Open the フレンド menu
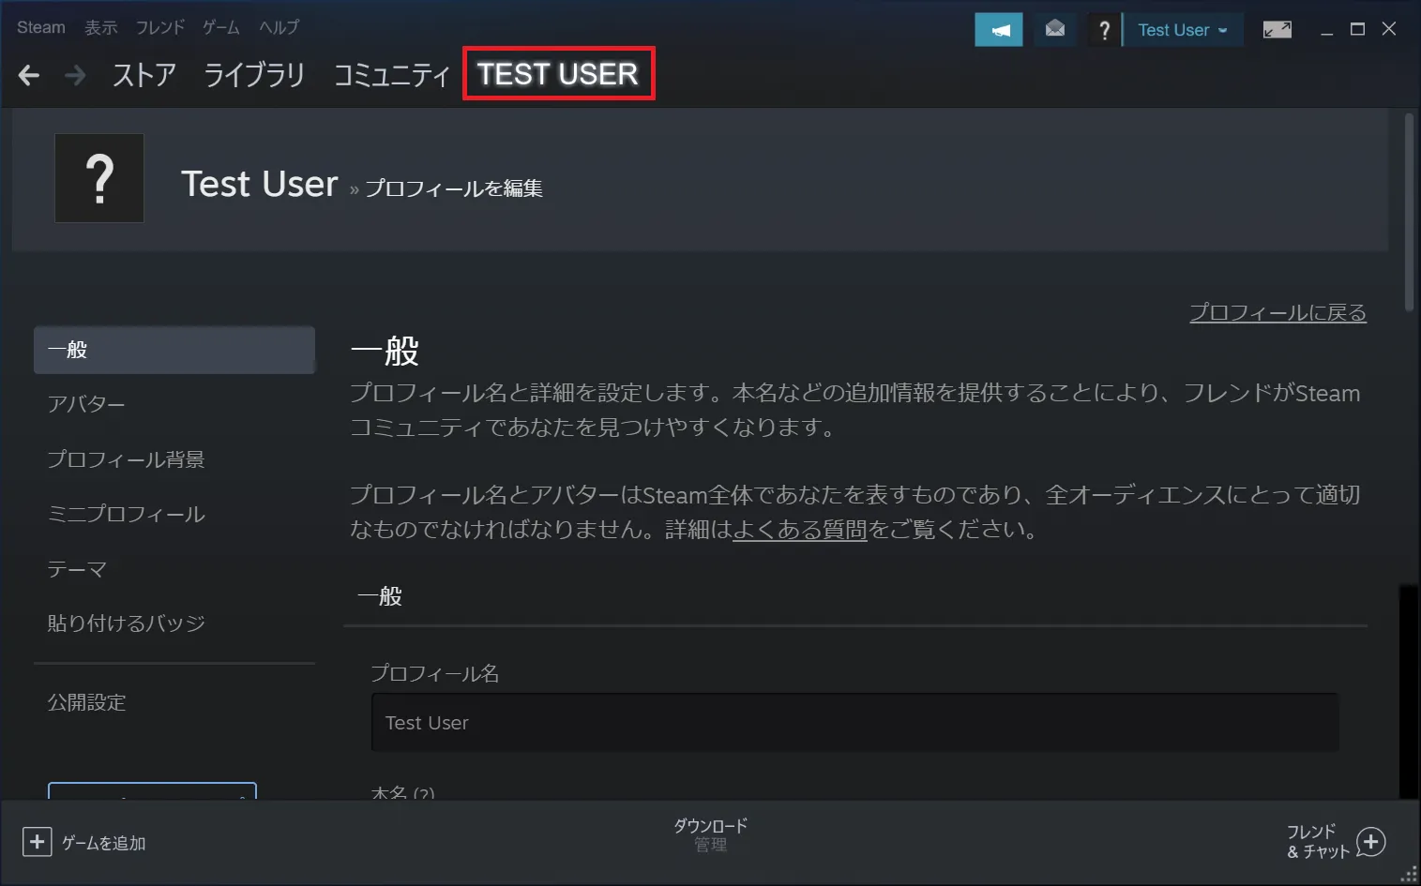Image resolution: width=1421 pixels, height=886 pixels. (160, 27)
